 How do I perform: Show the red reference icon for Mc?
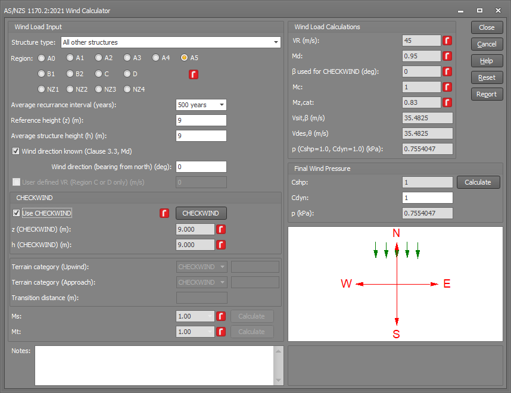(x=447, y=87)
